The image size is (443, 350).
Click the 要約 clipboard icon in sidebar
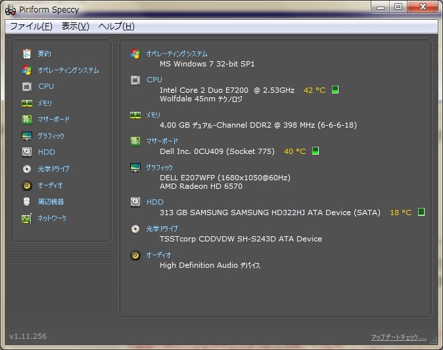coord(27,53)
